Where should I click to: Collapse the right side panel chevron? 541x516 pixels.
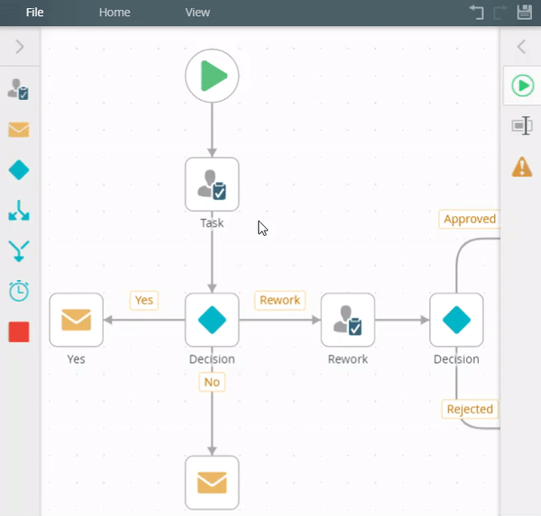click(521, 47)
